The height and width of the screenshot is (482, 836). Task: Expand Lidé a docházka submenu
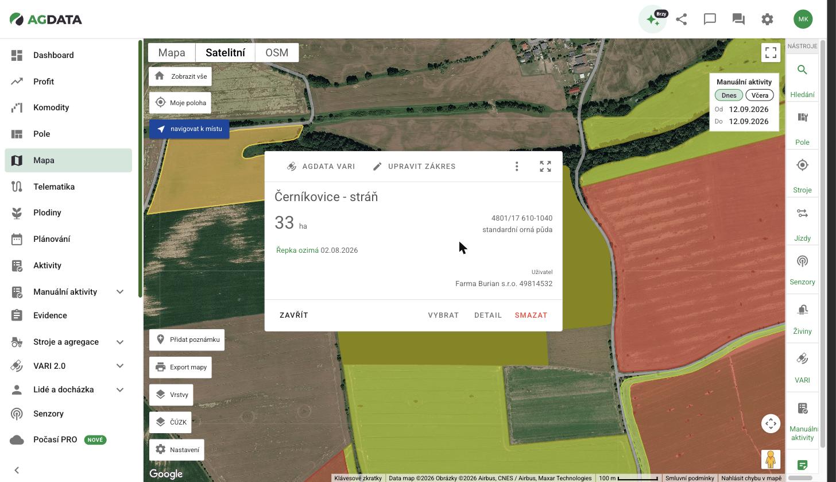(x=120, y=390)
